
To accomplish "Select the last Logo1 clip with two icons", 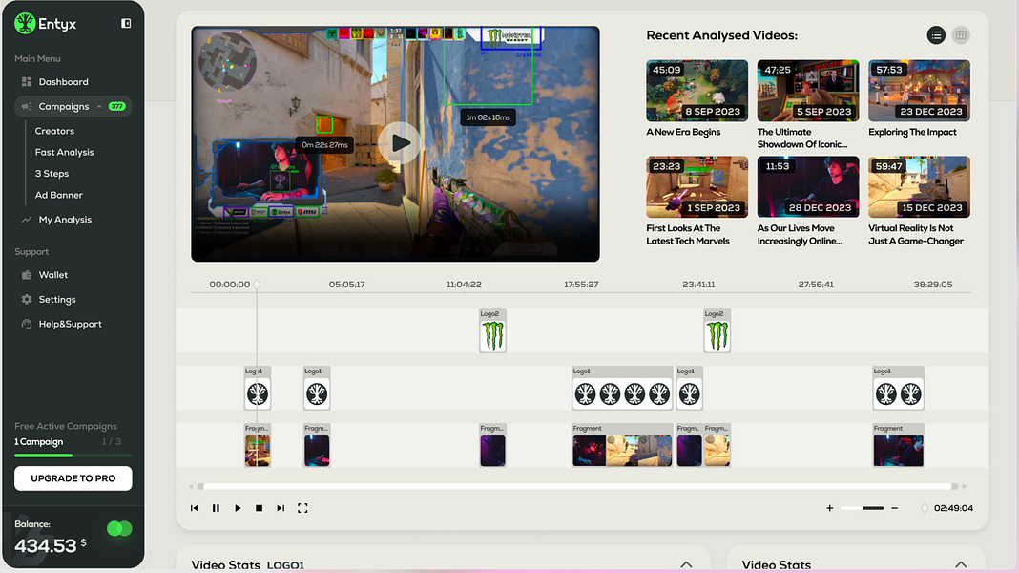I will pyautogui.click(x=898, y=389).
